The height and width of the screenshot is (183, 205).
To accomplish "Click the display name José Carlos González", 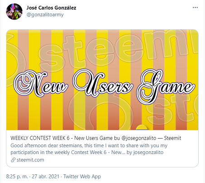I will tap(51, 8).
